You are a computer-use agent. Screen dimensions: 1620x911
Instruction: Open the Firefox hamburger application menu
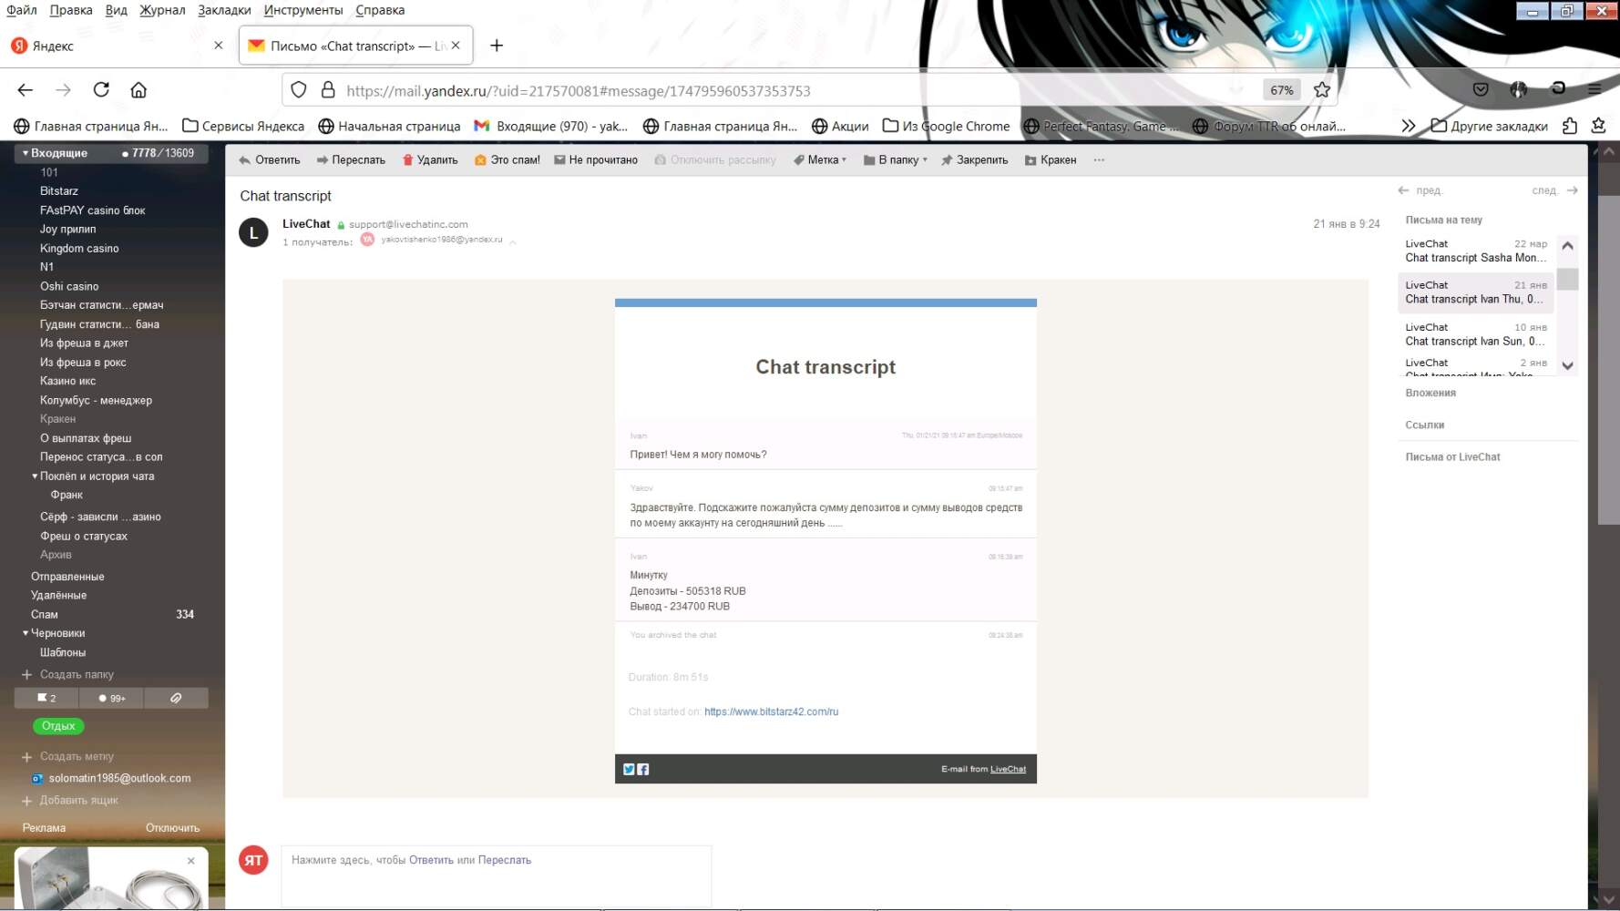[1594, 90]
